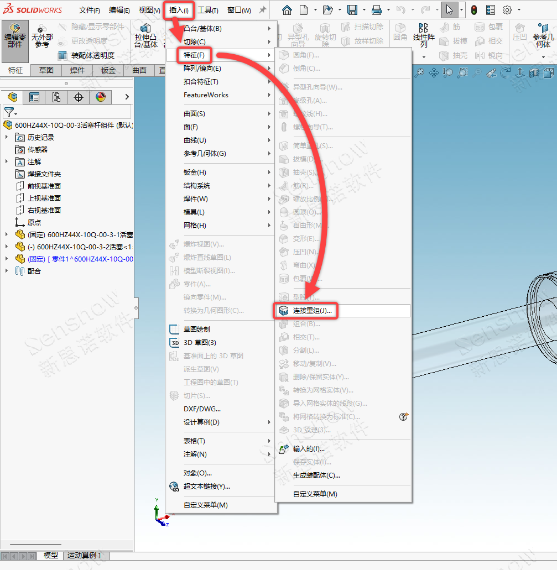Open options gear dropdown arrow
Screen dimensions: 557x570
(x=519, y=10)
